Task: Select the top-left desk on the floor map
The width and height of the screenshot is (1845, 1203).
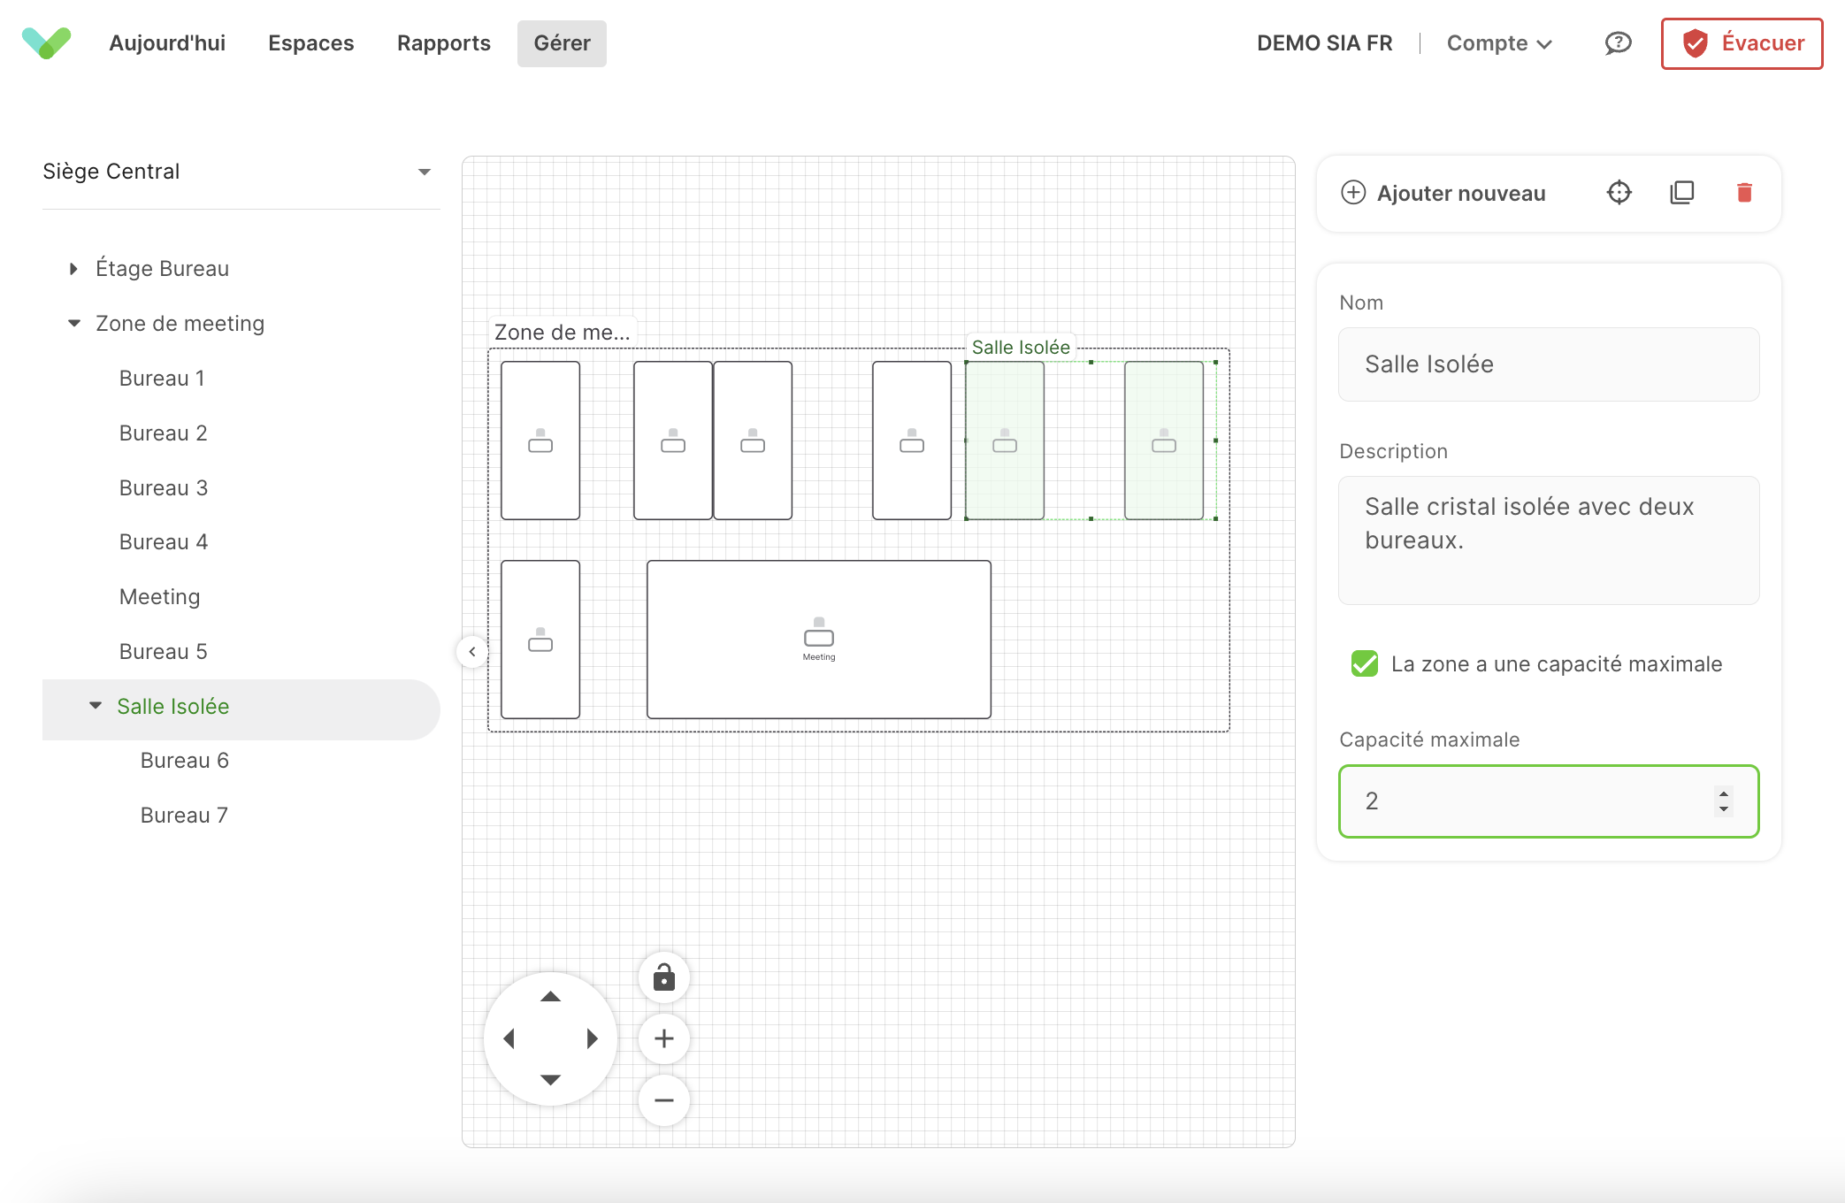Action: (x=540, y=441)
